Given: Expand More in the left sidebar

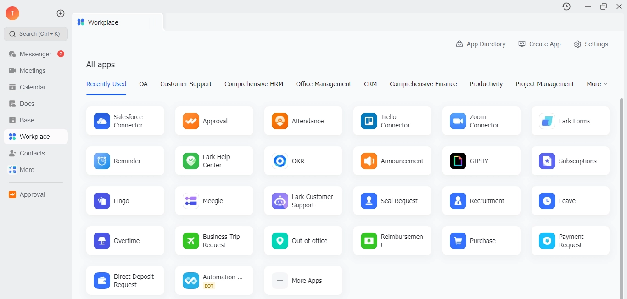Looking at the screenshot, I should [x=27, y=170].
